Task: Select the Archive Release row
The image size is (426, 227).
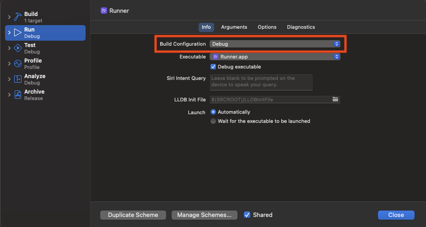Action: point(45,95)
